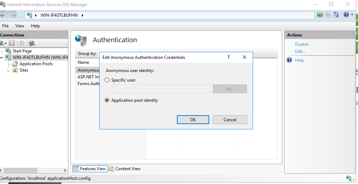The image size is (358, 184).
Task: Click Cancel in the credentials dialog
Action: [230, 120]
